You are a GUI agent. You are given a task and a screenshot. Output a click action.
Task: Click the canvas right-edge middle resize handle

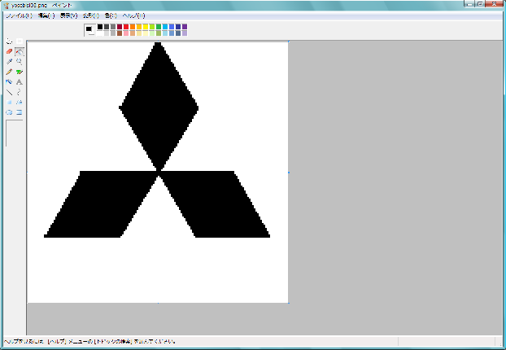tap(289, 173)
